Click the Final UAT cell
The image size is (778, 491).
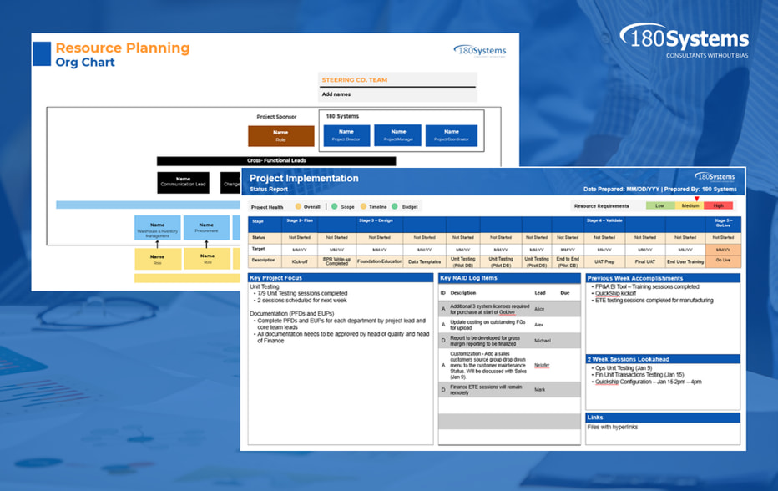click(645, 261)
